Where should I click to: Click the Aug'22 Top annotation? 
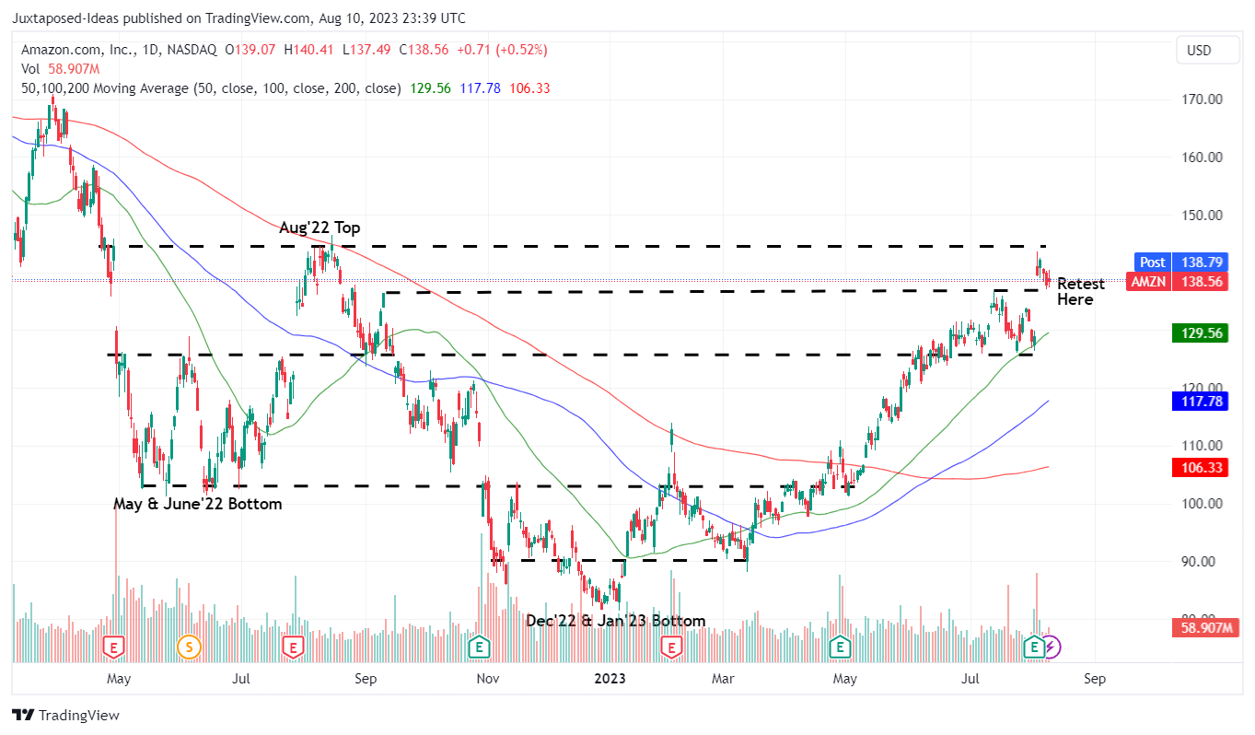[320, 227]
